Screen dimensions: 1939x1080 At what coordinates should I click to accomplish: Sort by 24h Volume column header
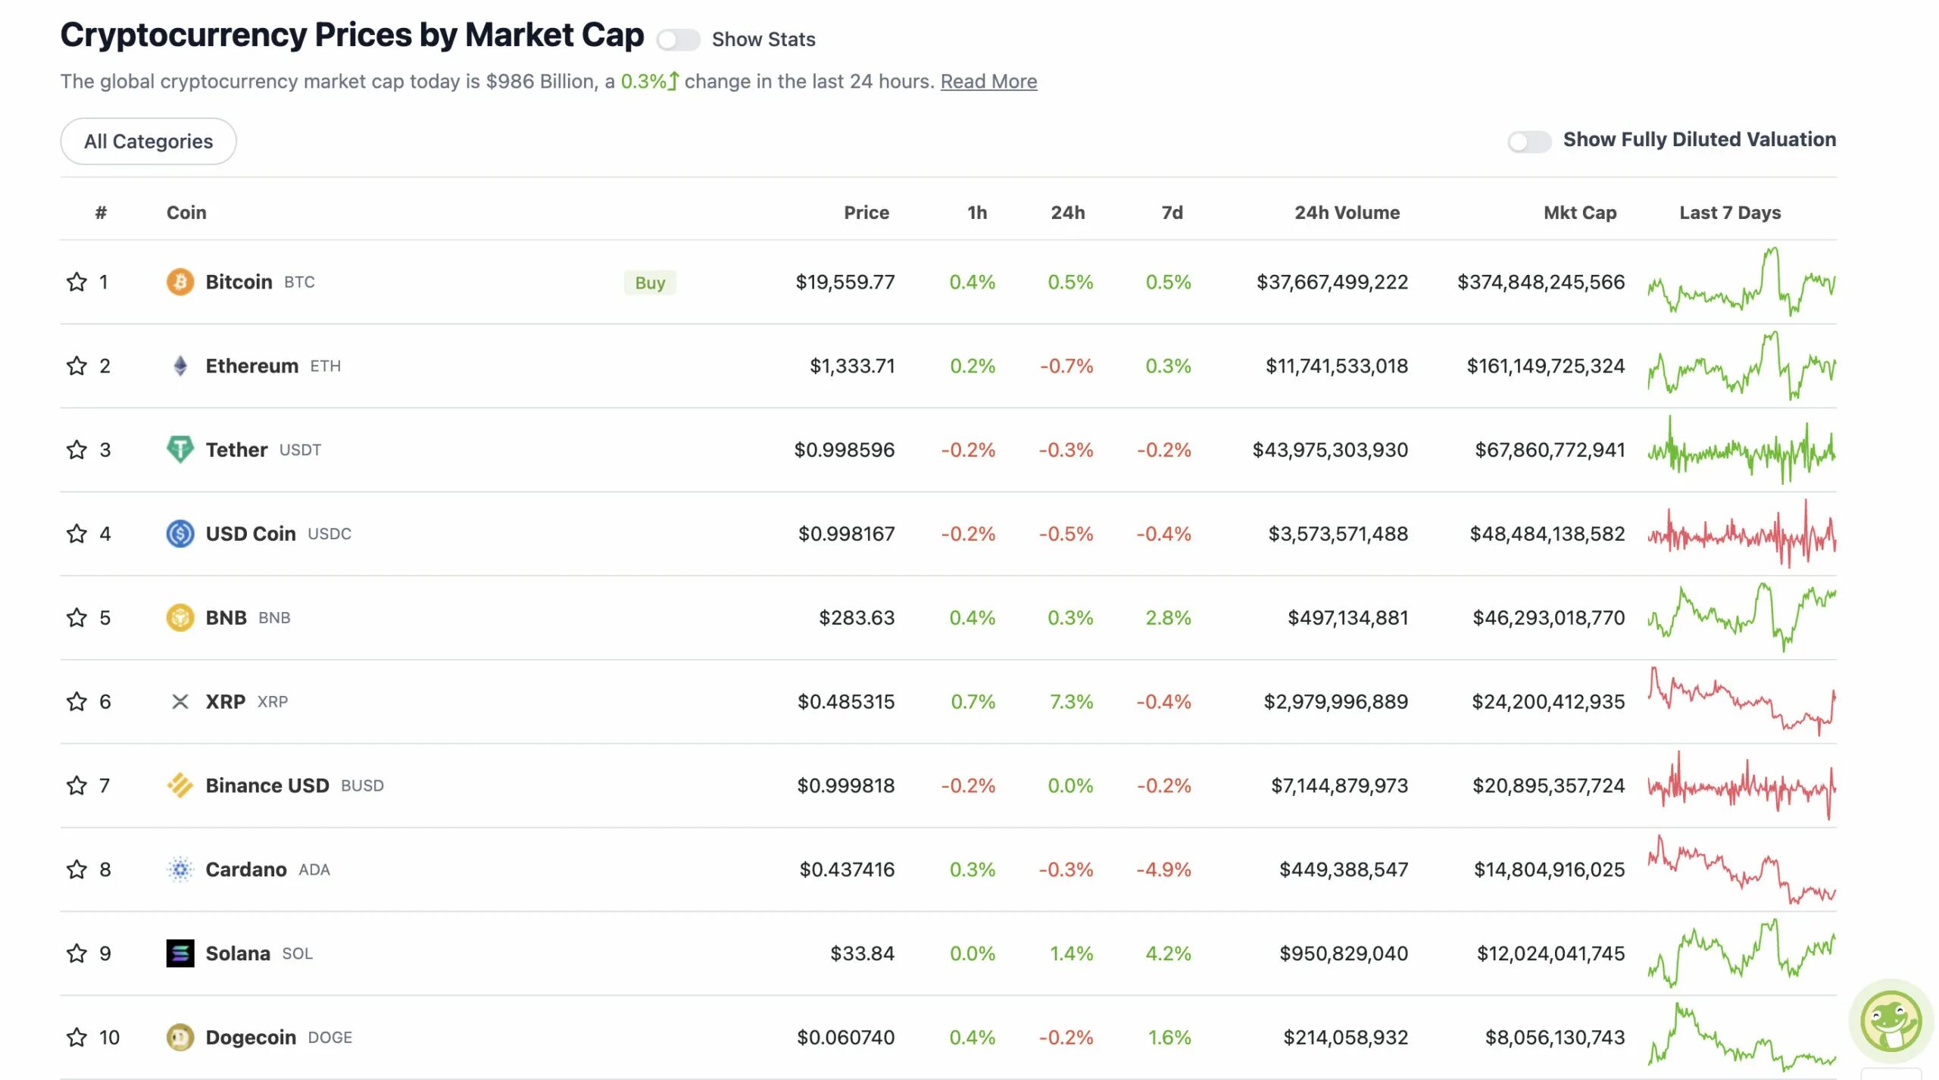pyautogui.click(x=1346, y=213)
